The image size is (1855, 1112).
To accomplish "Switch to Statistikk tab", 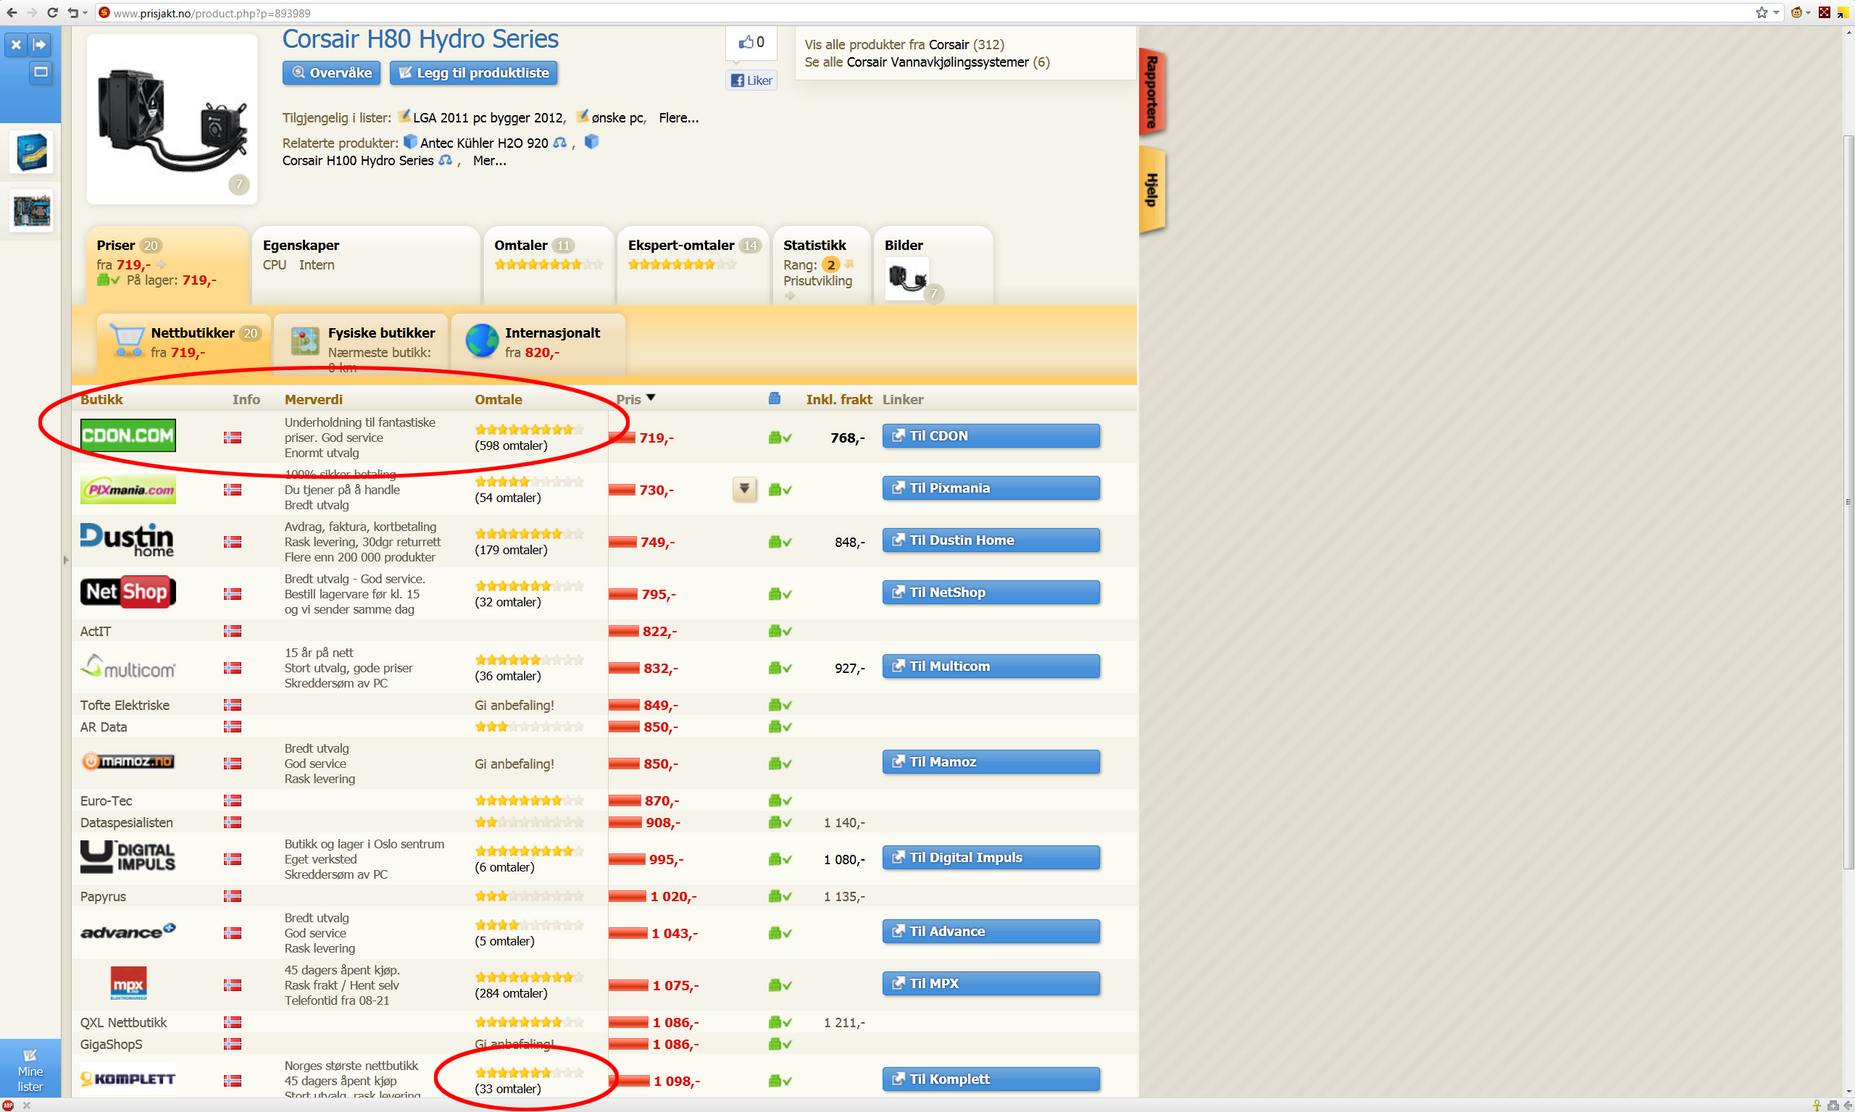I will (x=822, y=265).
